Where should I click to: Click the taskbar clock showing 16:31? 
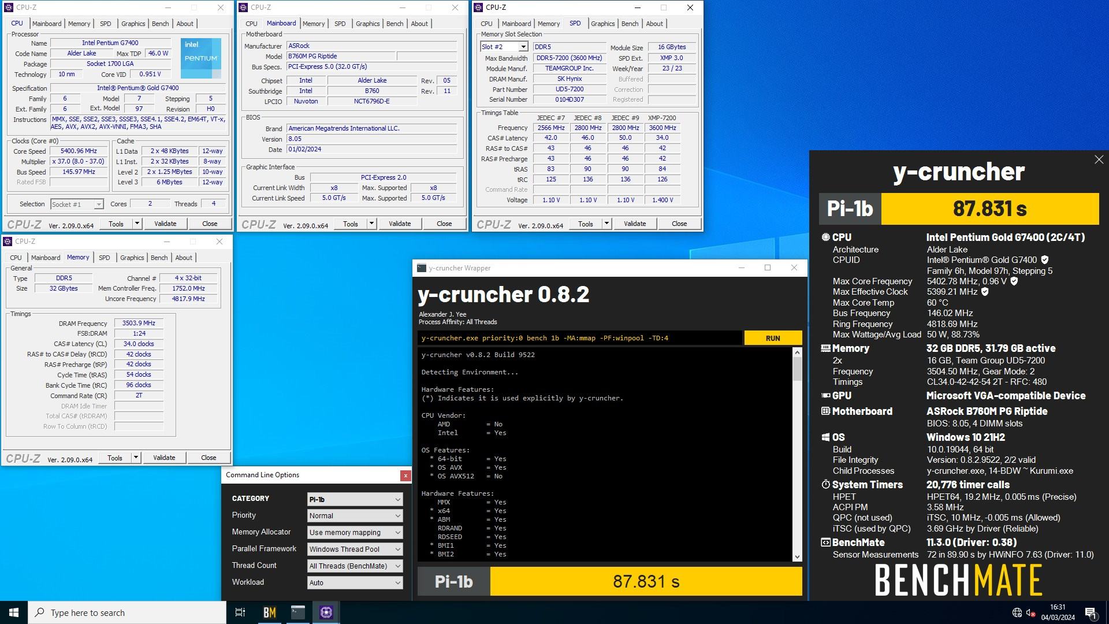pyautogui.click(x=1058, y=612)
